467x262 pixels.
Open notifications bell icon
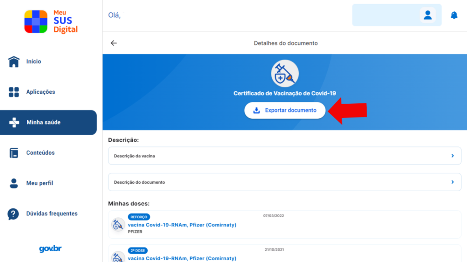tap(454, 15)
